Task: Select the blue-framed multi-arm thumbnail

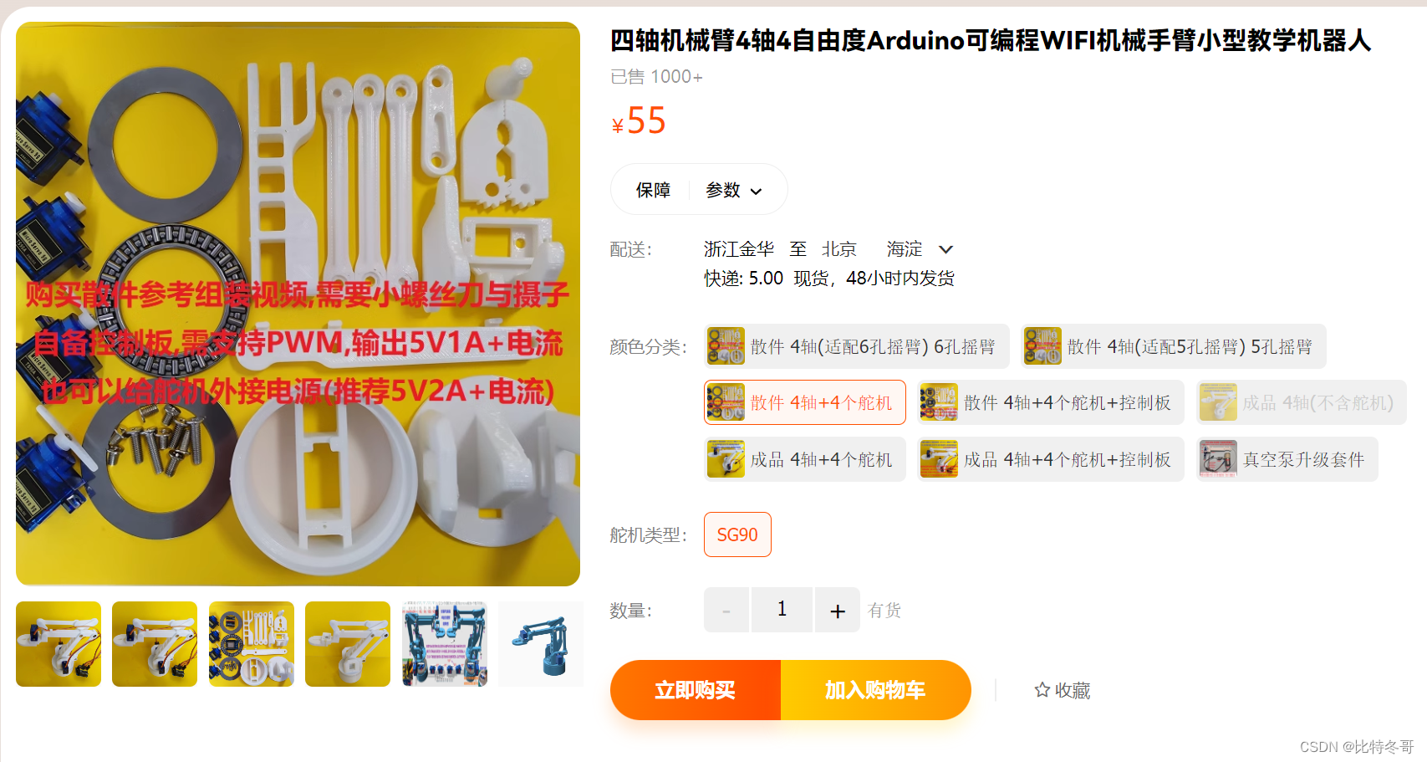Action: [x=445, y=644]
